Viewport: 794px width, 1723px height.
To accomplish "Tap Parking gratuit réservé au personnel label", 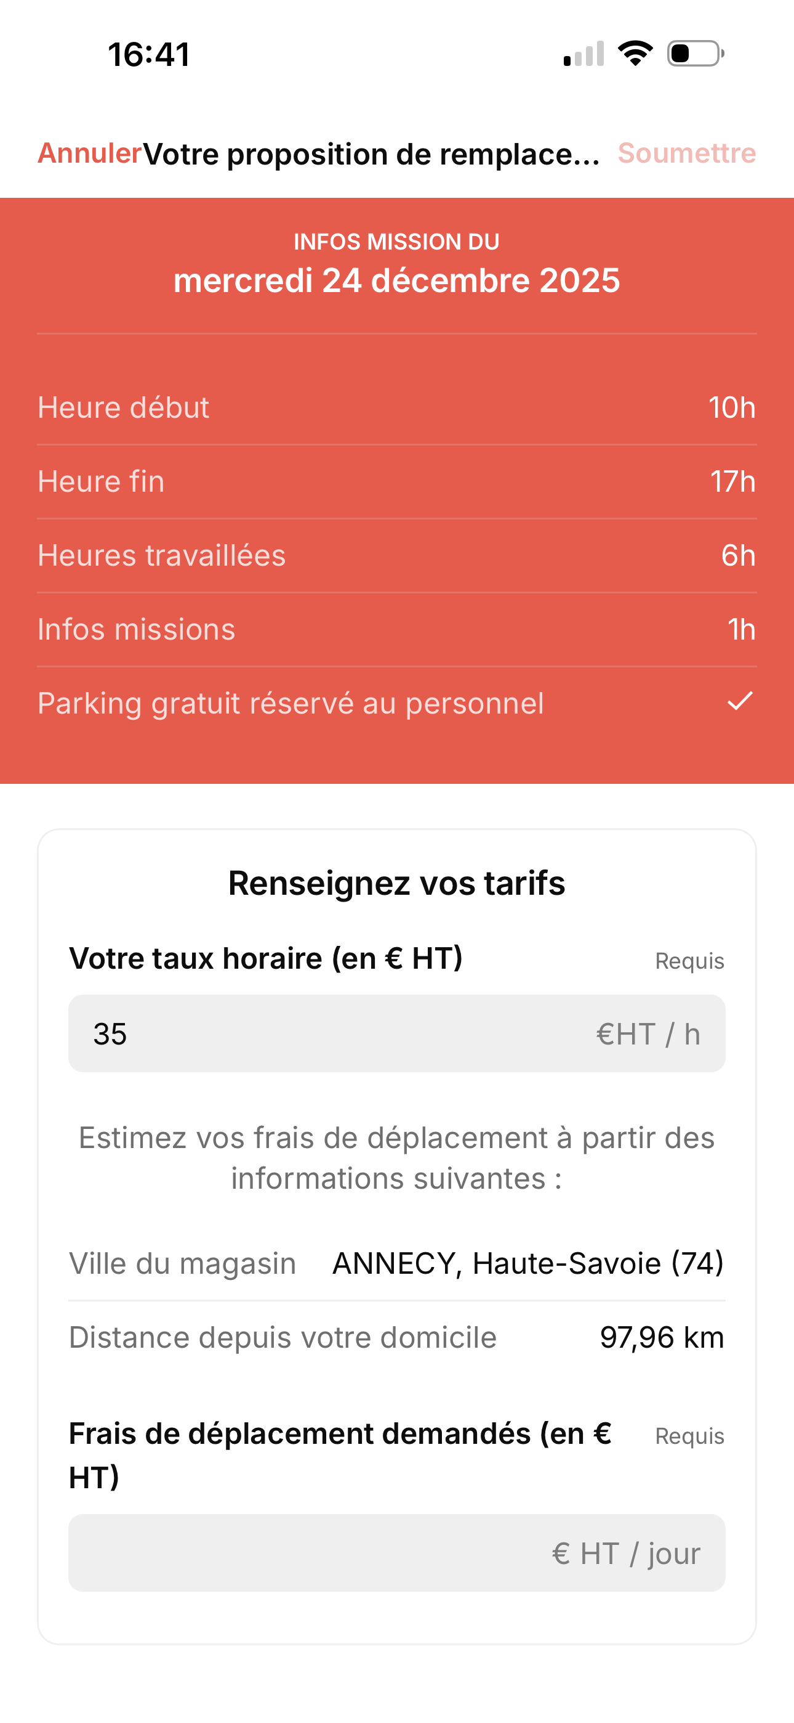I will pyautogui.click(x=291, y=704).
